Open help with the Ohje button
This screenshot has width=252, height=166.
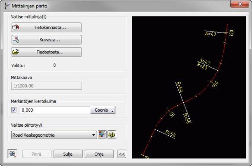click(99, 154)
